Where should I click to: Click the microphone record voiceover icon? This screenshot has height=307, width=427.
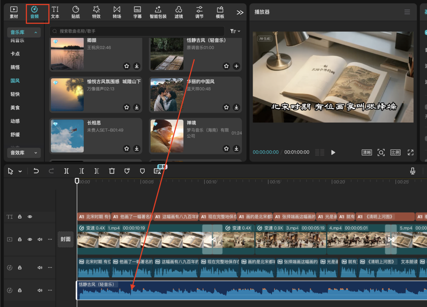(412, 171)
